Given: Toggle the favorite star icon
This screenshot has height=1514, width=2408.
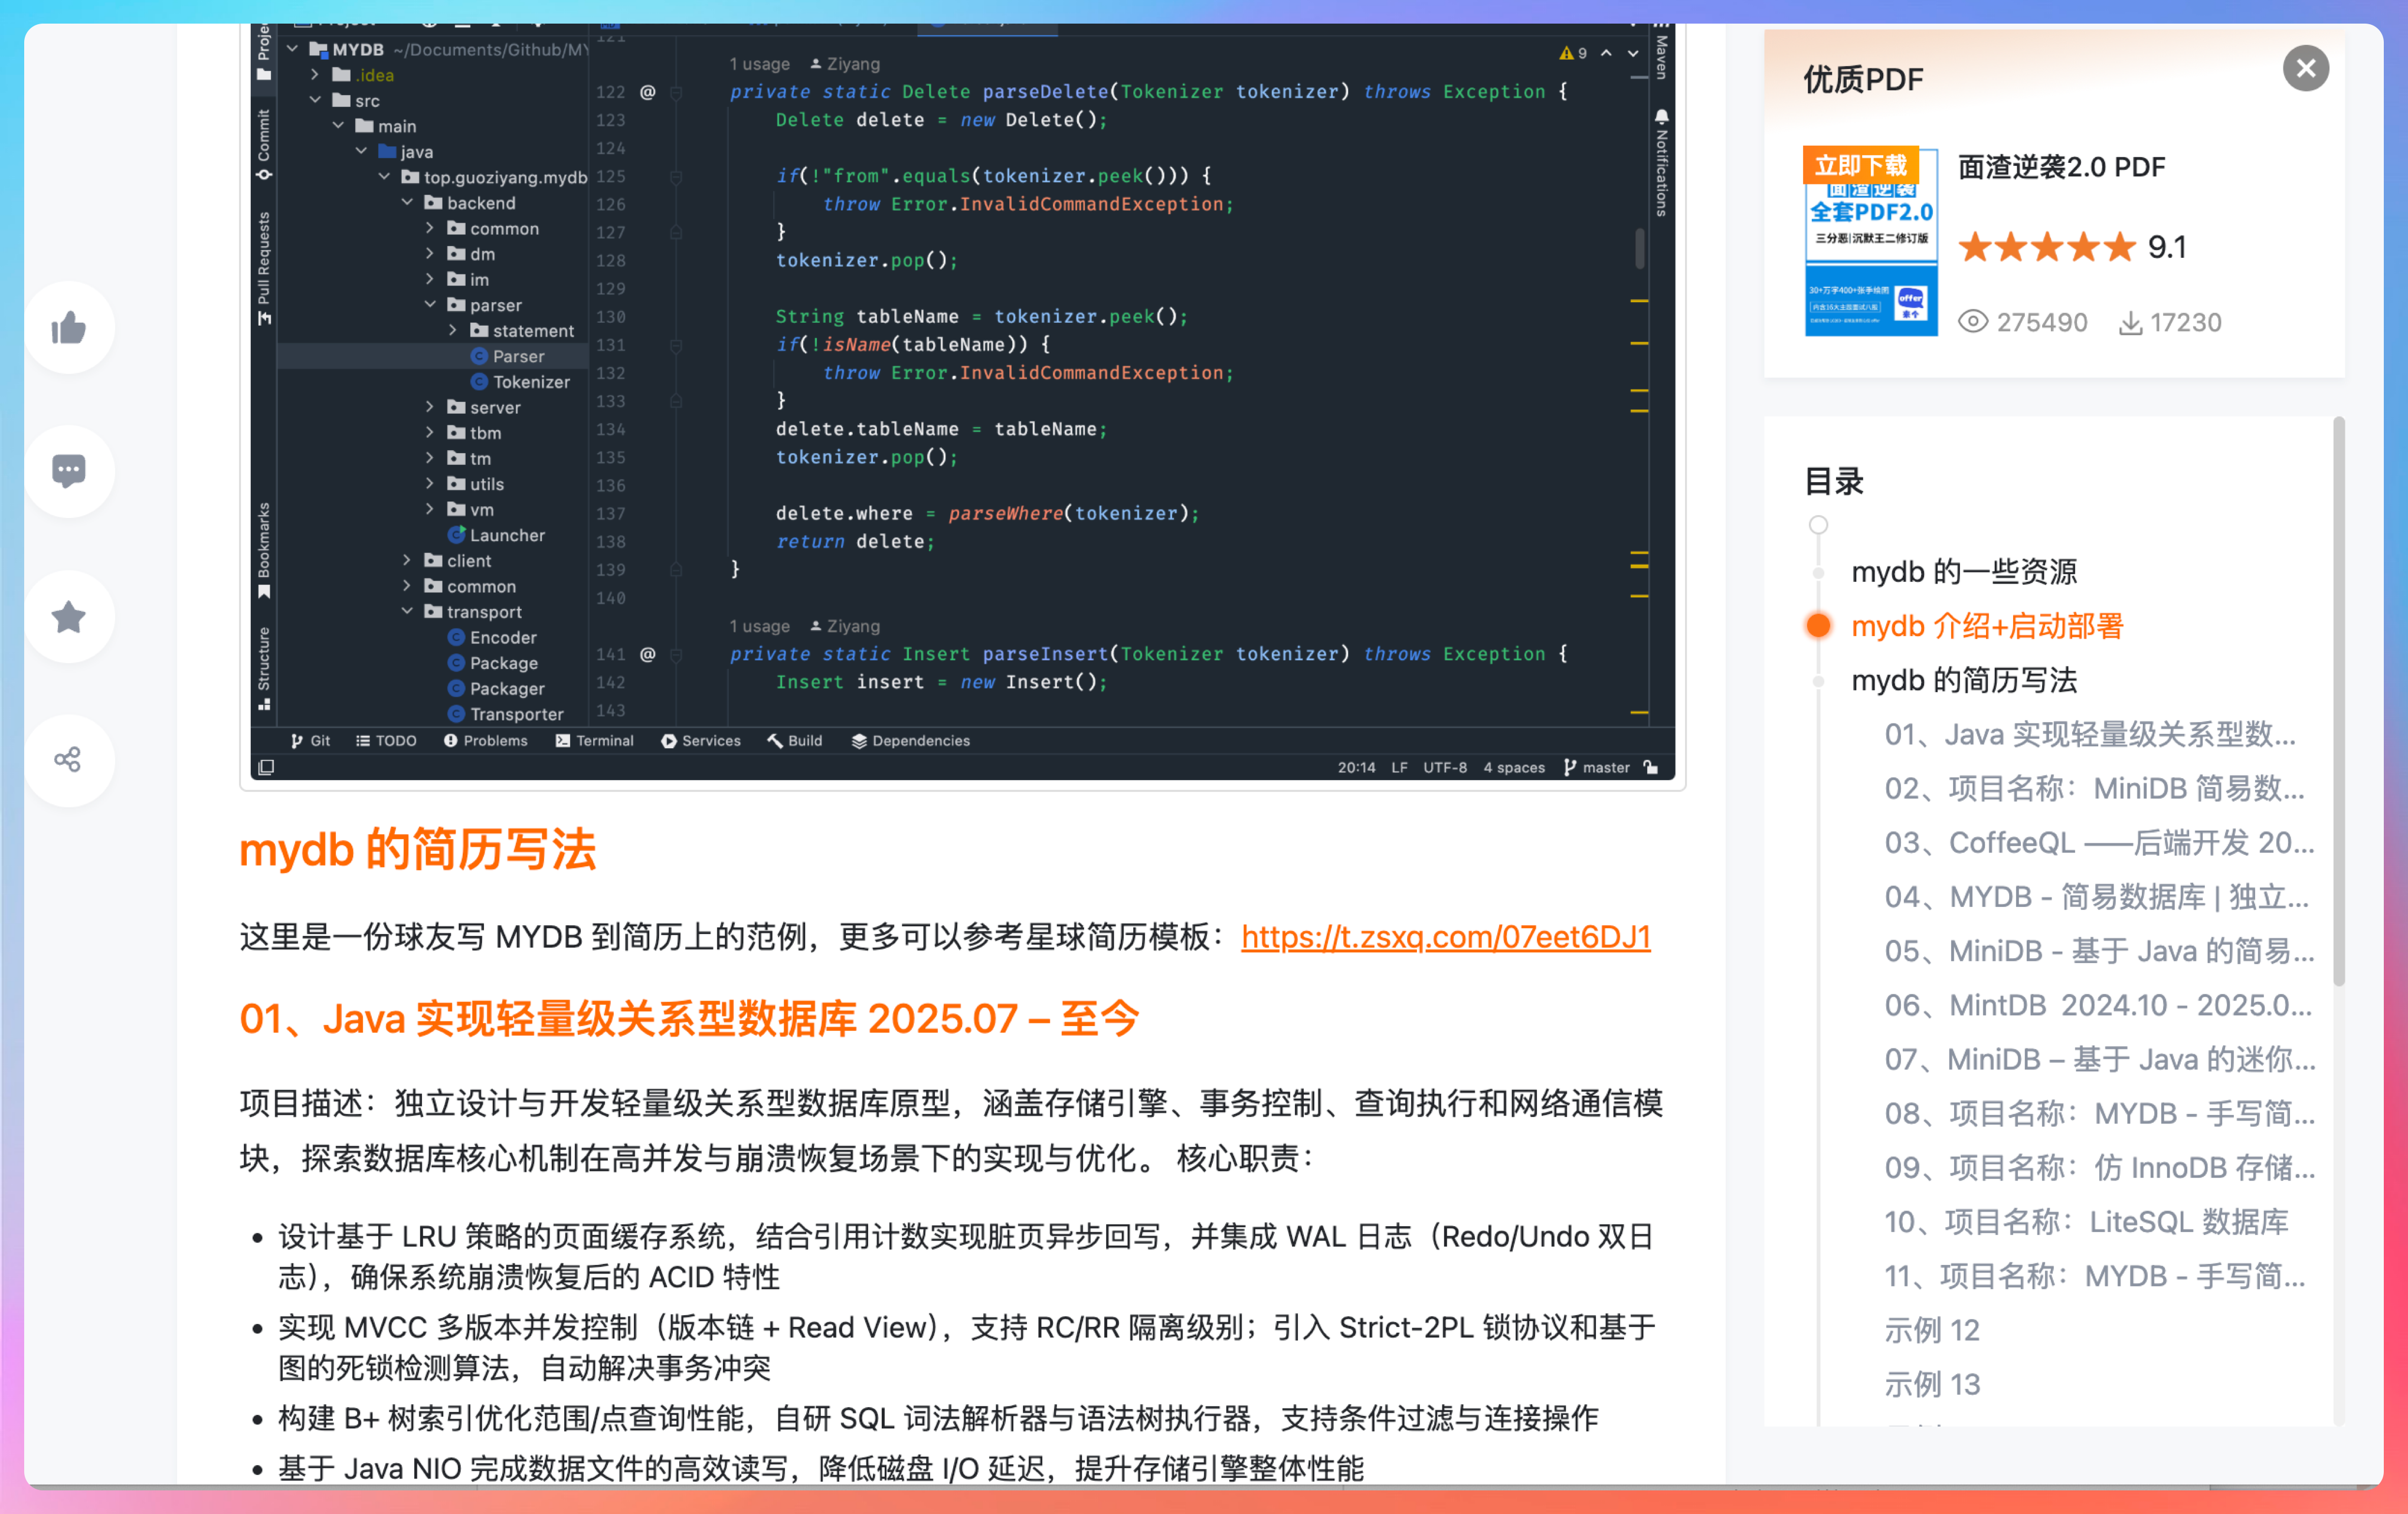Looking at the screenshot, I should (x=69, y=617).
